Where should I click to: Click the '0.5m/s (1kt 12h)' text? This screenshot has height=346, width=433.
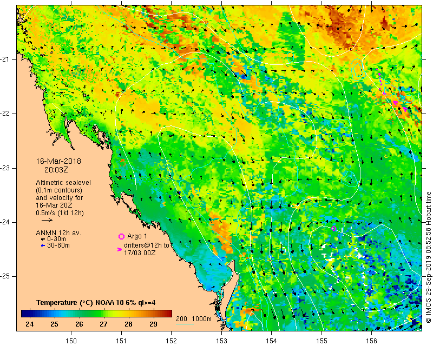click(60, 213)
